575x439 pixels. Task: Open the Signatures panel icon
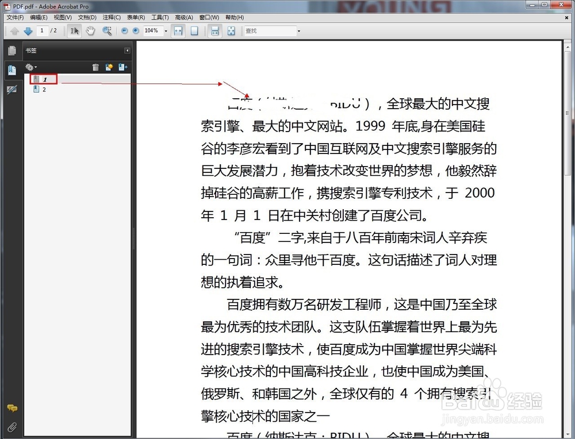(11, 90)
